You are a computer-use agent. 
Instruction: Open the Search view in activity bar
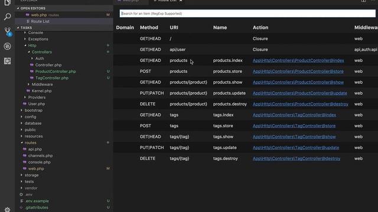(x=8, y=16)
